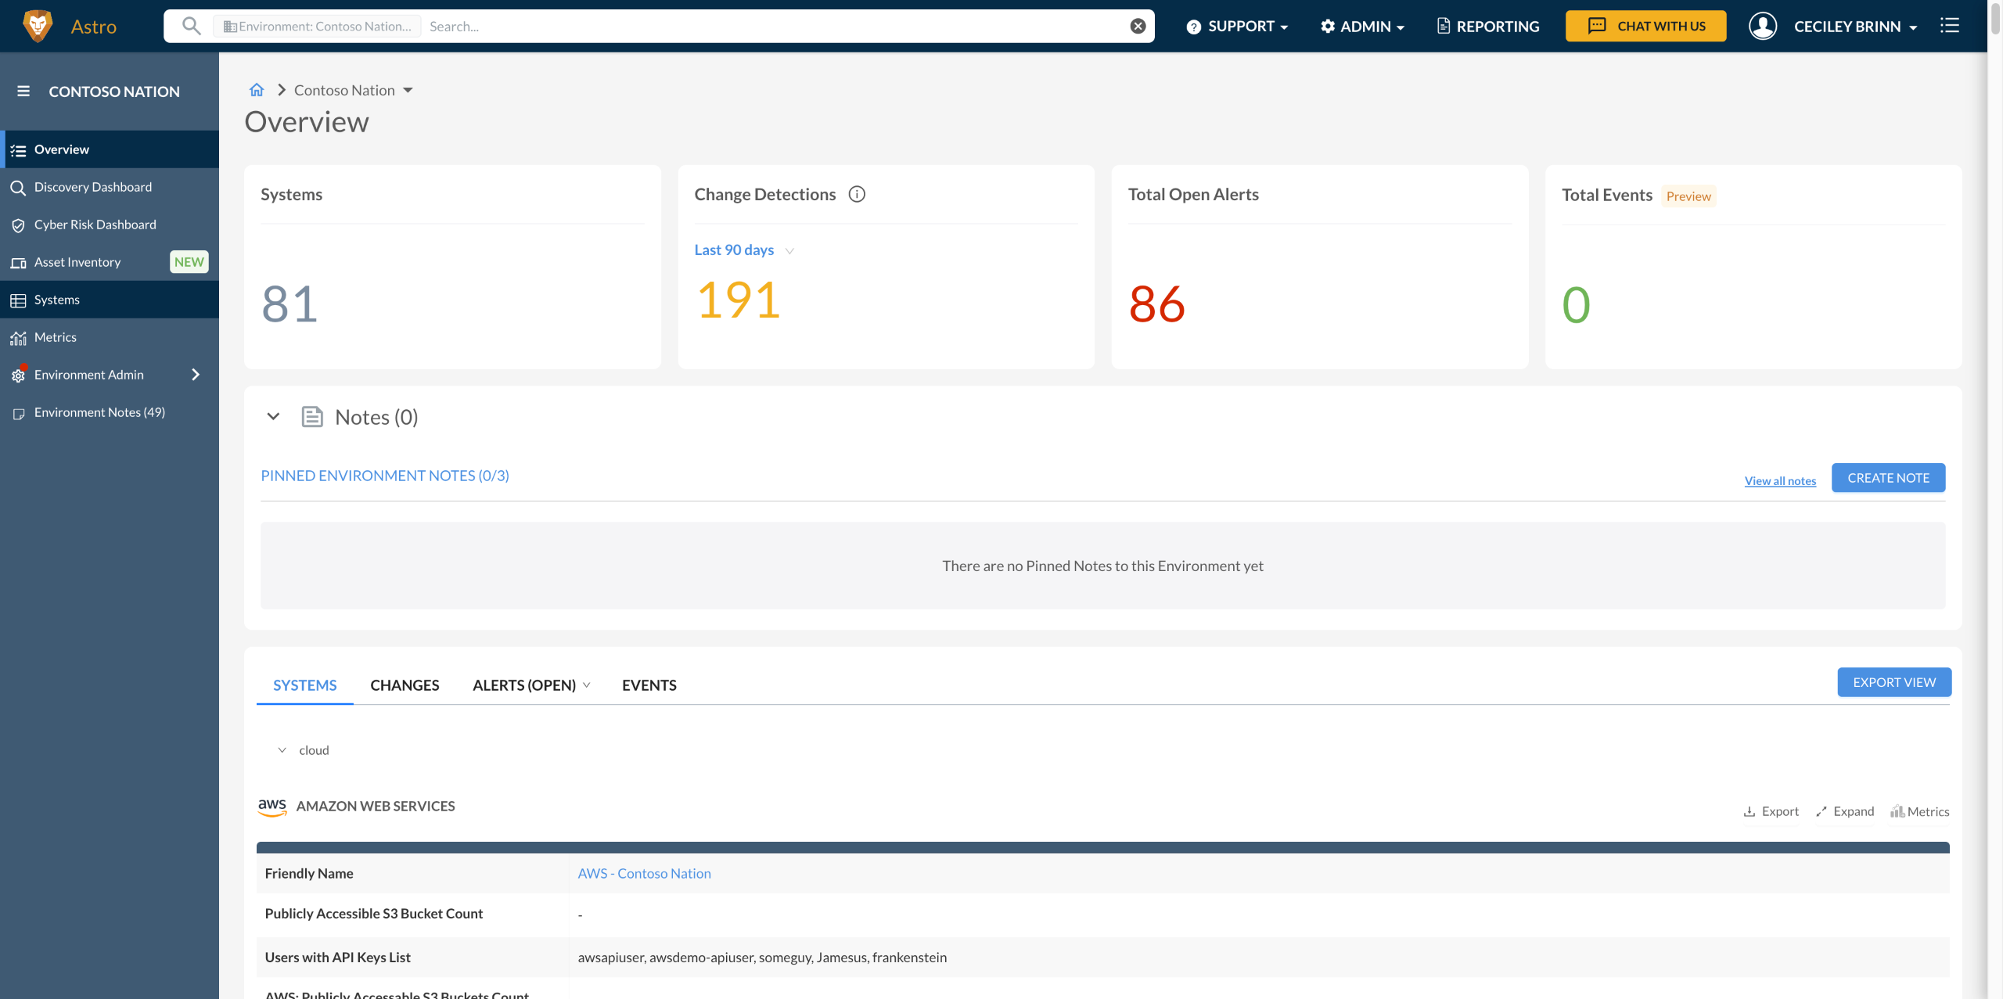This screenshot has width=2003, height=999.
Task: Collapse the Notes section chevron
Action: [273, 417]
